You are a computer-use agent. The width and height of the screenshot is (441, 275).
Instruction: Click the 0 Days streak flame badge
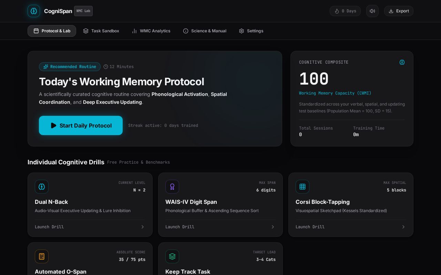point(345,11)
